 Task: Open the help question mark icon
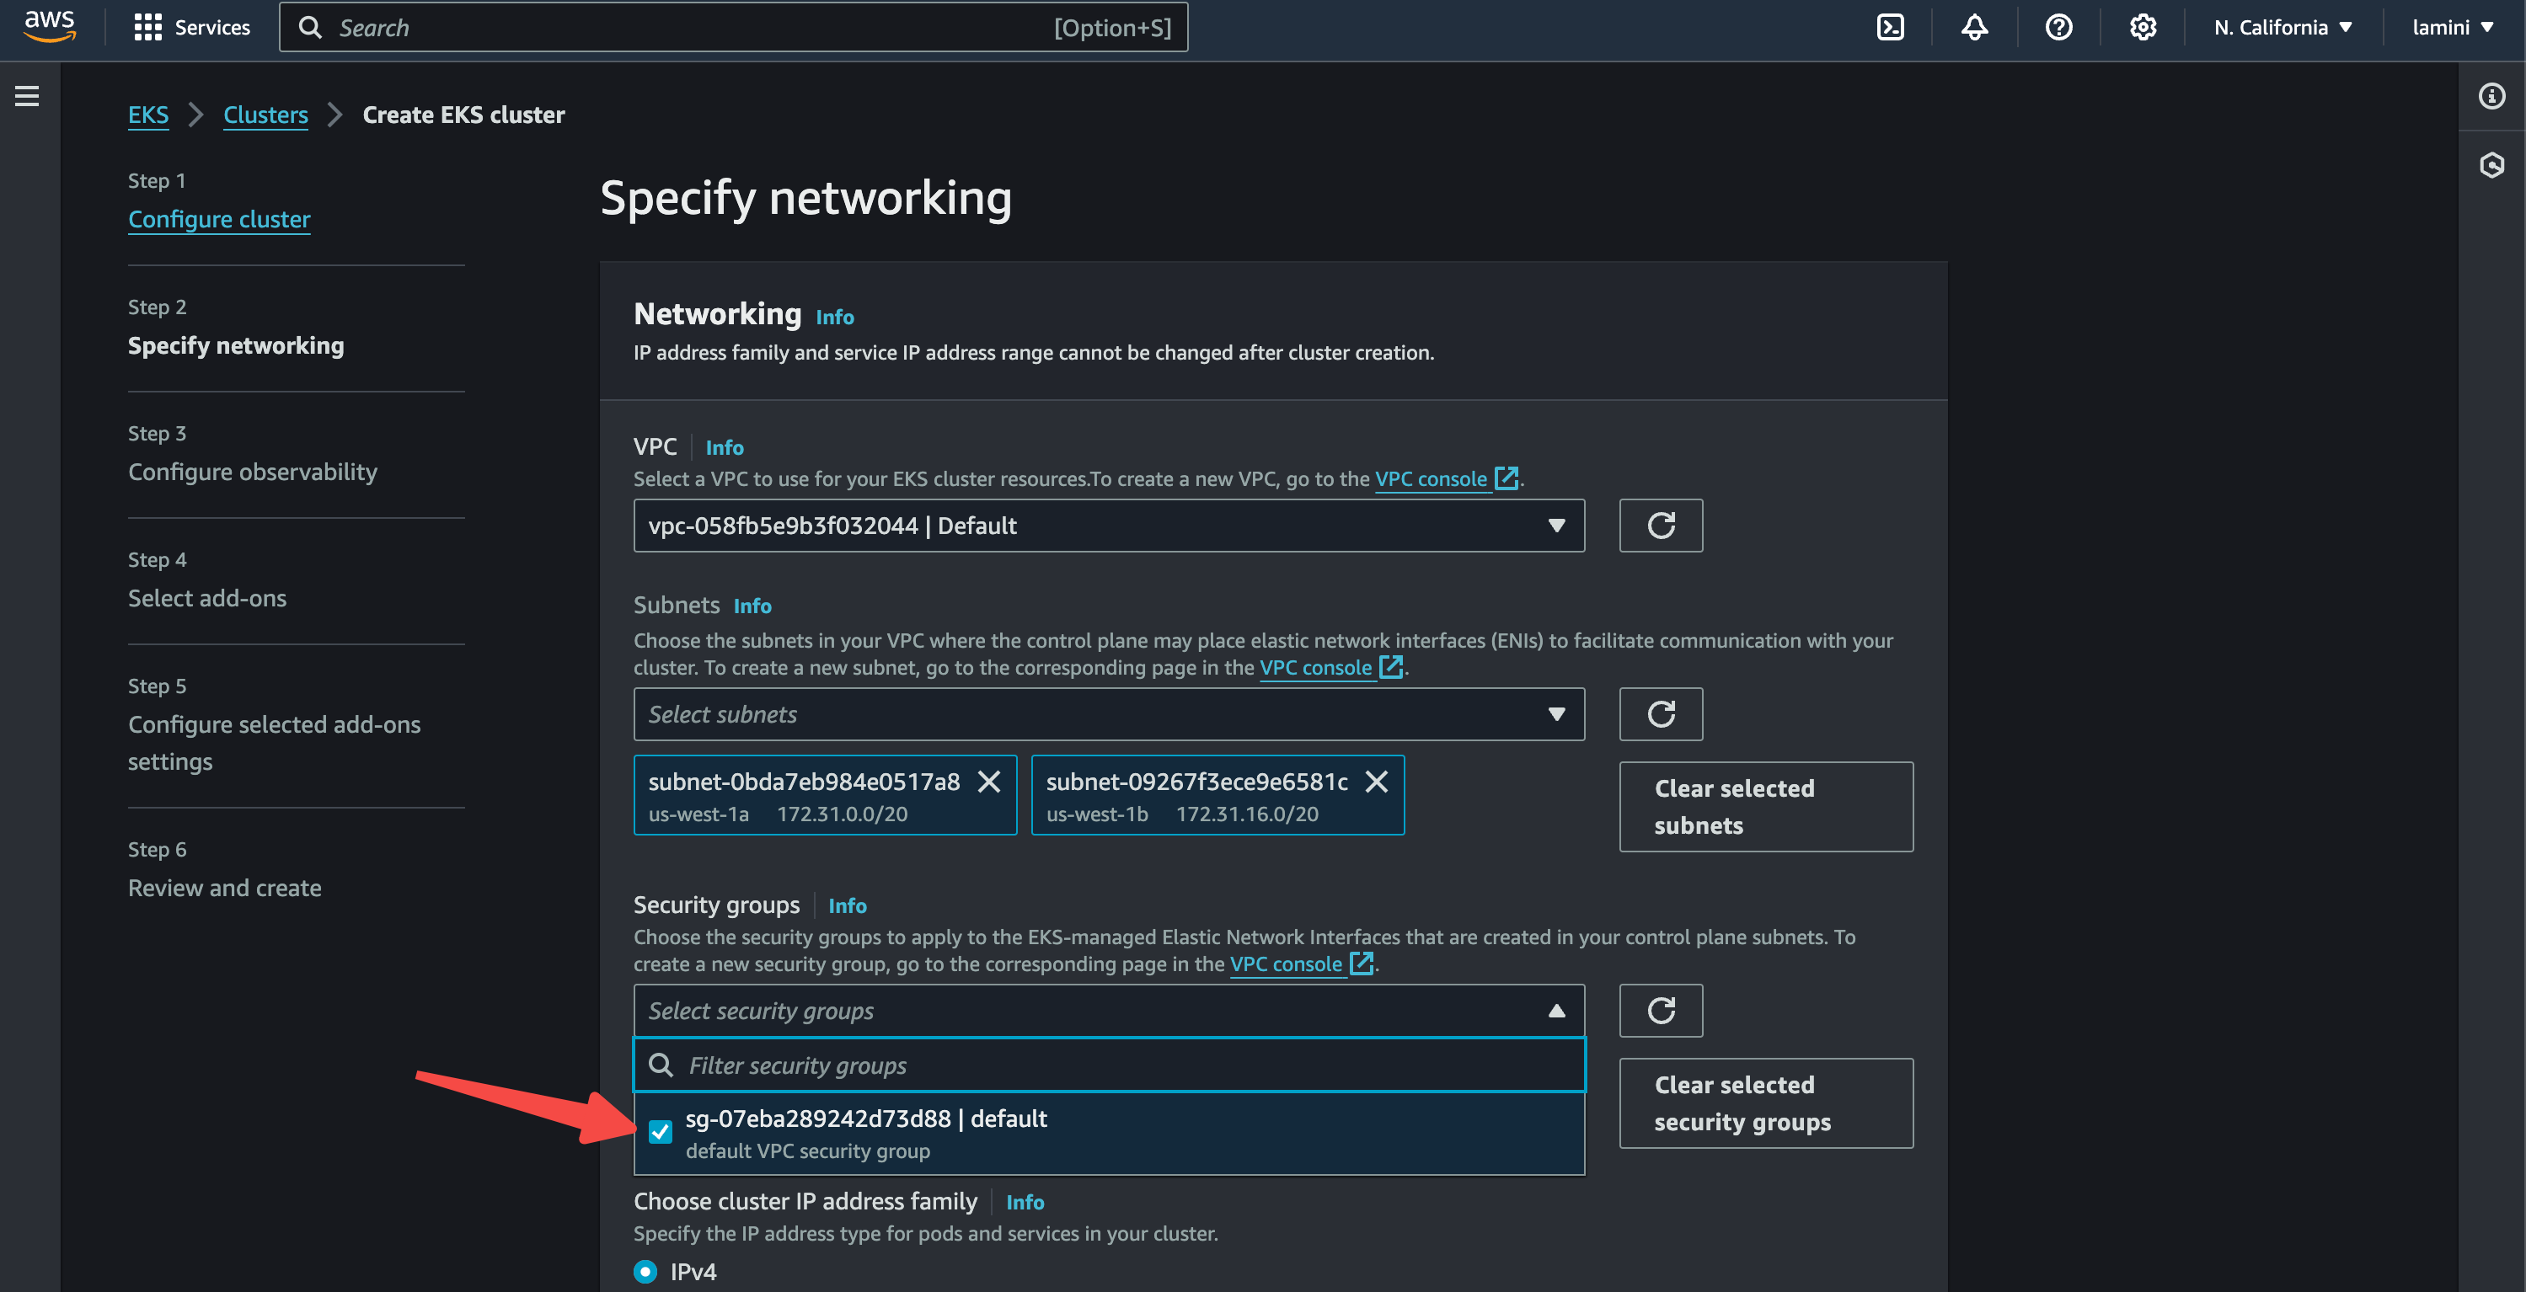(x=2058, y=28)
